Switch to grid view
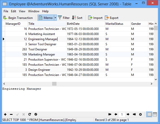 149,115
